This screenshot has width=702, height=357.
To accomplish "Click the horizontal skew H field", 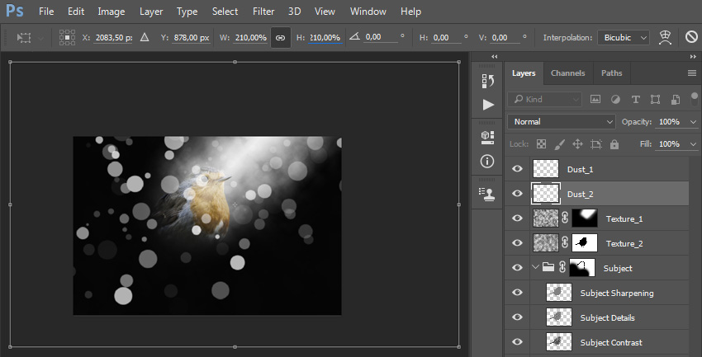I will click(446, 38).
